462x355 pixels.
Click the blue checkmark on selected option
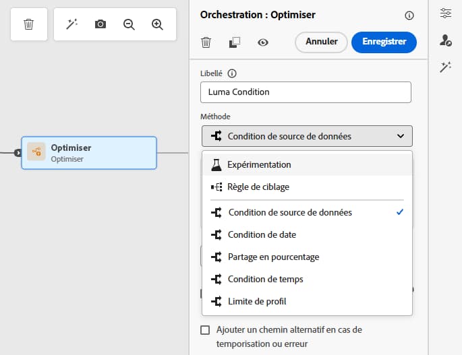click(400, 212)
